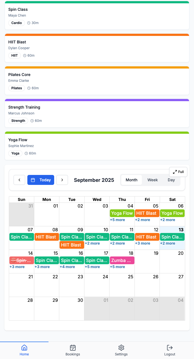The height and width of the screenshot is (359, 194).
Task: Click the calendar icon inside the Today button
Action: pos(33,180)
